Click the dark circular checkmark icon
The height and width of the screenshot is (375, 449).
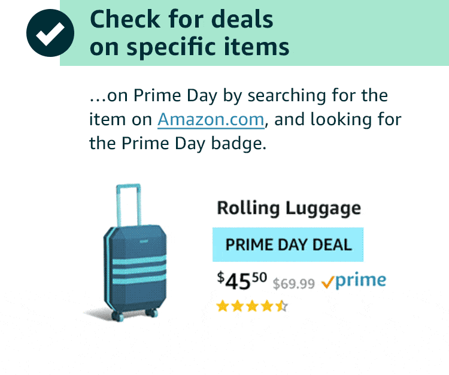(50, 33)
